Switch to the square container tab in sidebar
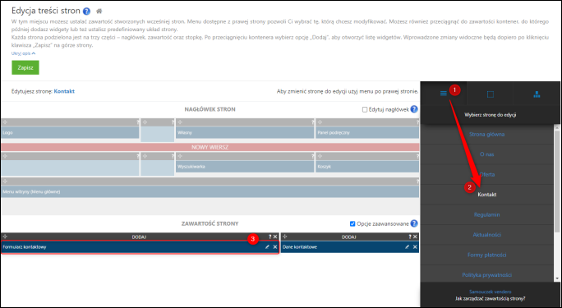The image size is (562, 308). click(x=490, y=94)
